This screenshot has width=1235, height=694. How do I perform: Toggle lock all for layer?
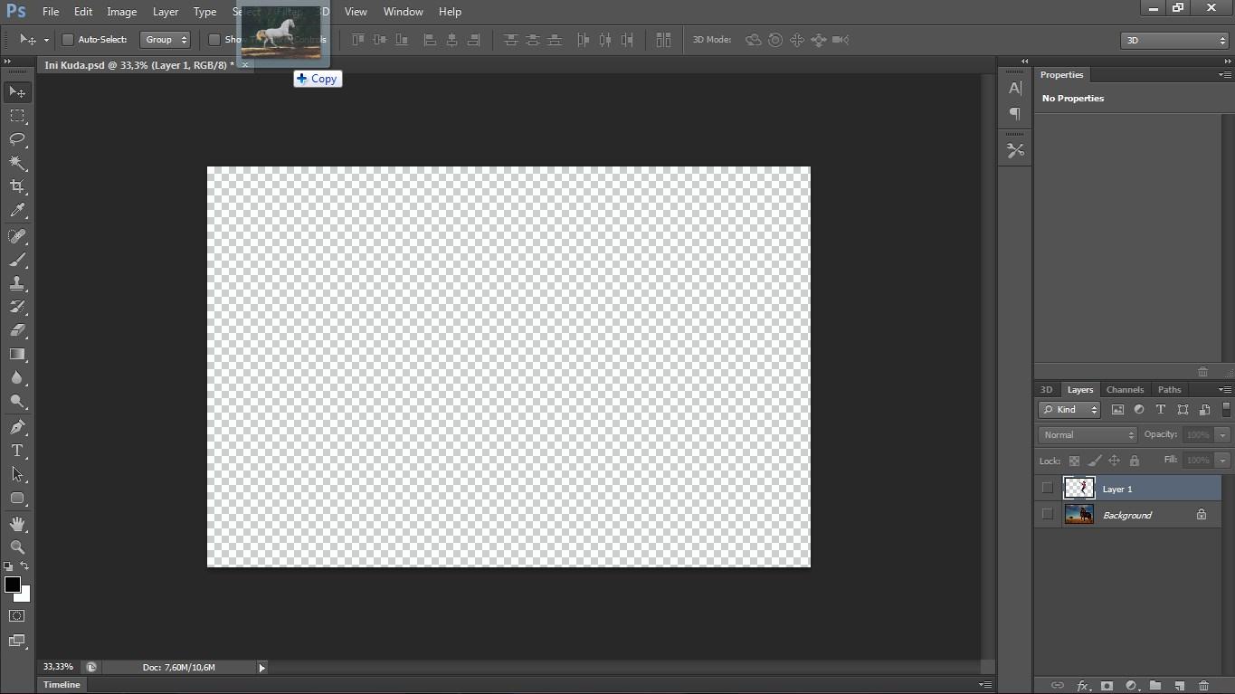[x=1135, y=461]
